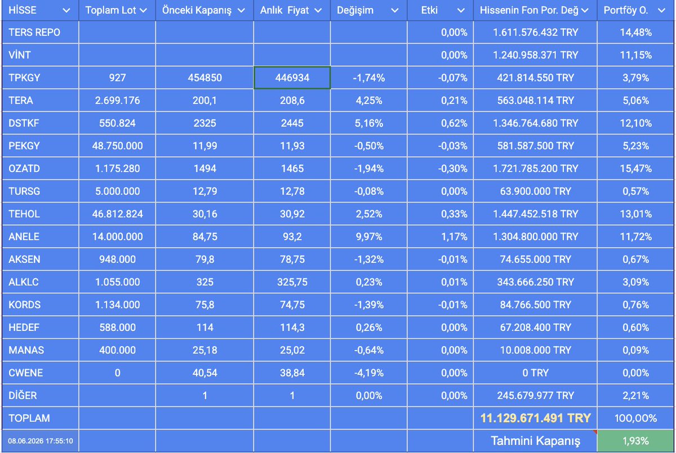Screen dimensions: 676x453
Task: Select the green 1,93% estimate cell
Action: [636, 441]
